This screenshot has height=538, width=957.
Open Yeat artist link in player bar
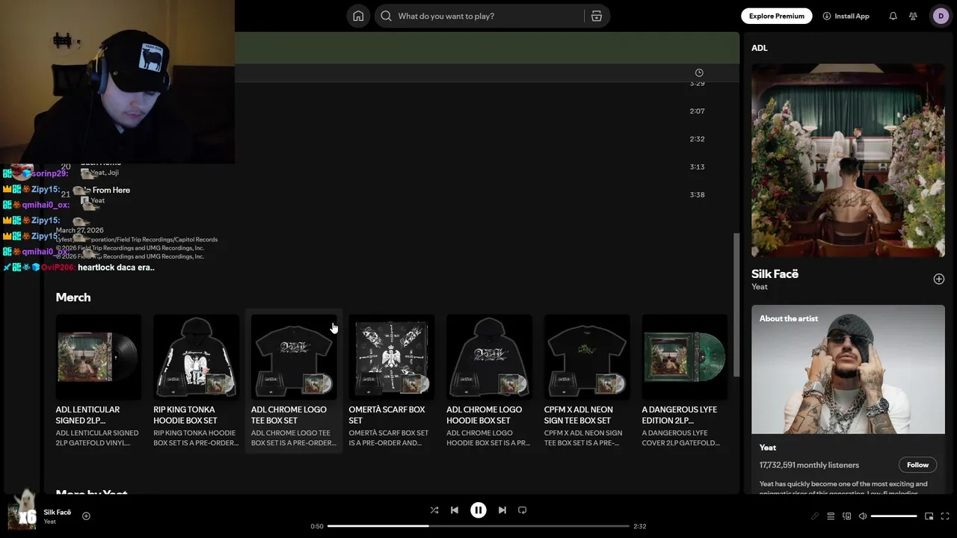49,522
